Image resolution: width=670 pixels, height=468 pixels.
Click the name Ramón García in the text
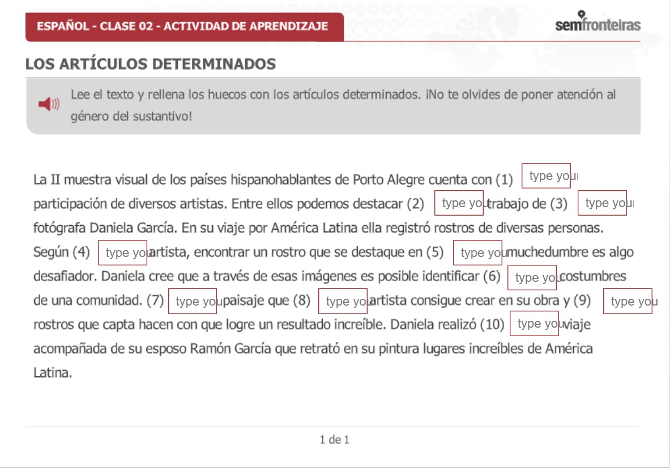(231, 349)
